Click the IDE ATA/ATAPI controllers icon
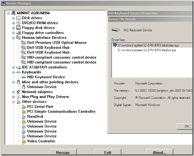194x156 pixels. pyautogui.click(x=18, y=67)
